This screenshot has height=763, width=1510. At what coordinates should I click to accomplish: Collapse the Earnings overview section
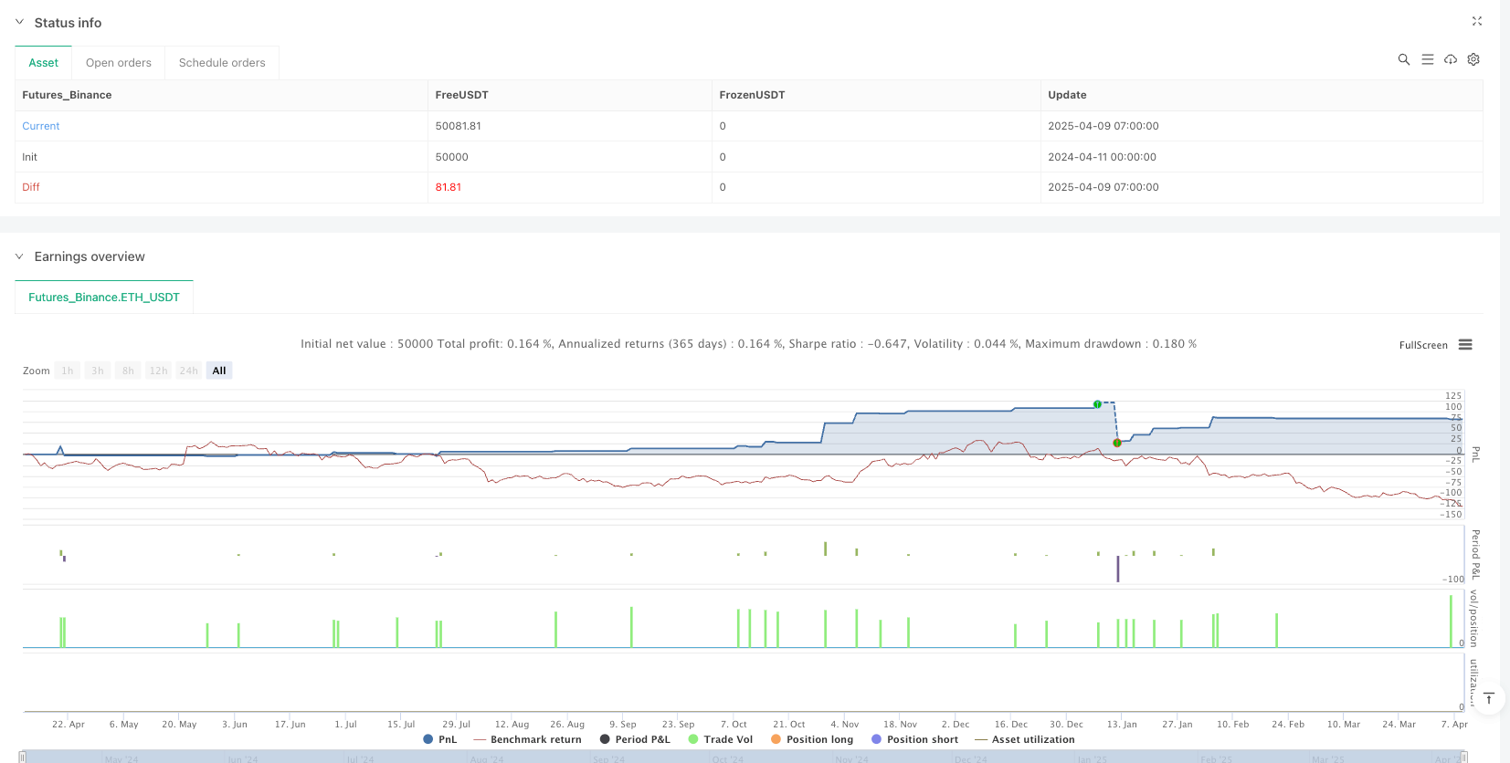click(x=20, y=256)
